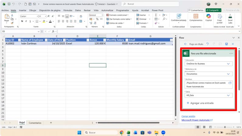Open the Fórmulas ribbon tab
Screen dimensions: 242x136
point(68,10)
